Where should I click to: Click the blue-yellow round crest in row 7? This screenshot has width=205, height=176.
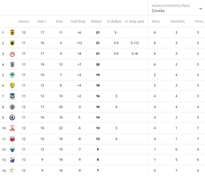(x=12, y=96)
